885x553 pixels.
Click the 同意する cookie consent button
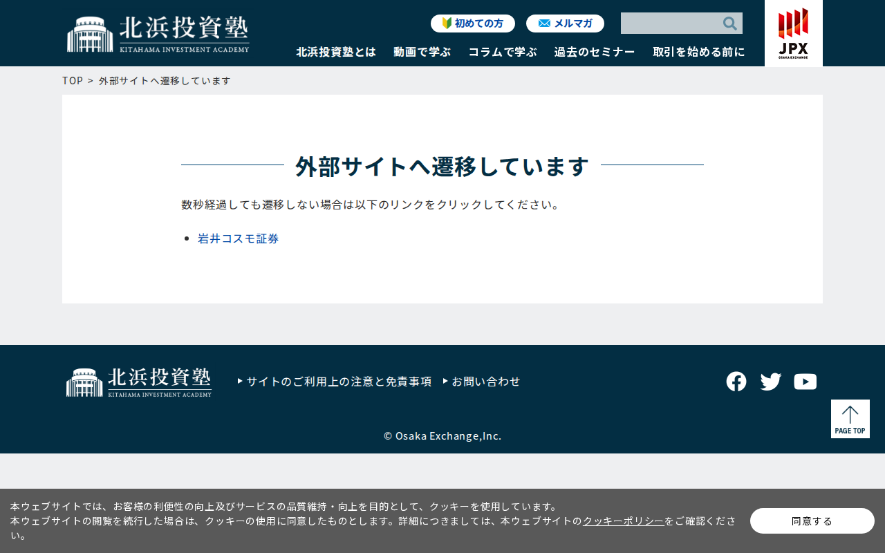point(812,521)
